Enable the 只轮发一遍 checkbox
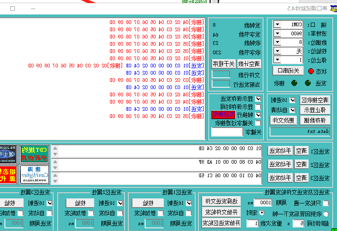 [326, 203]
